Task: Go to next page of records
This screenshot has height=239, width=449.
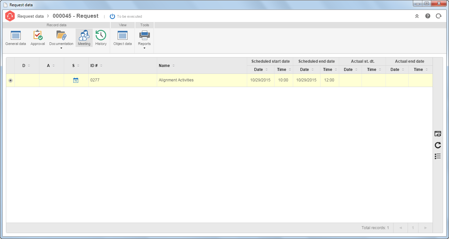Action: pos(426,228)
